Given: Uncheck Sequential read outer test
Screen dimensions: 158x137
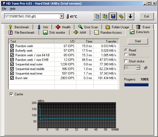Looking at the screenshot, I should [x=12, y=64].
